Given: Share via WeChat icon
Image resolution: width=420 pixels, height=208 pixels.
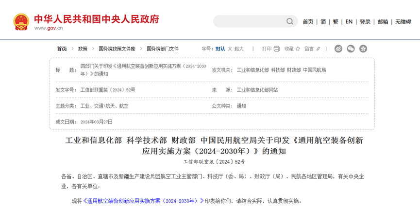Looking at the screenshot, I should click(351, 49).
